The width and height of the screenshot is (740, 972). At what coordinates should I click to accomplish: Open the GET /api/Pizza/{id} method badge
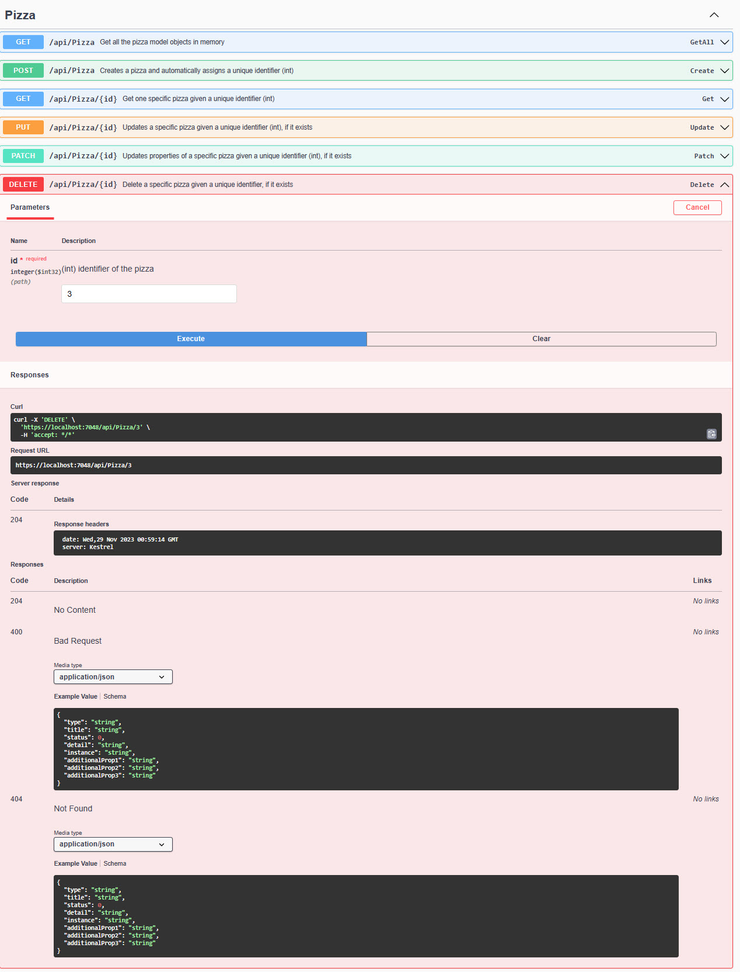point(23,99)
